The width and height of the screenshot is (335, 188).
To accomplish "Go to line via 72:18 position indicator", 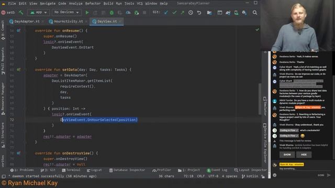I will pyautogui.click(x=188, y=177).
